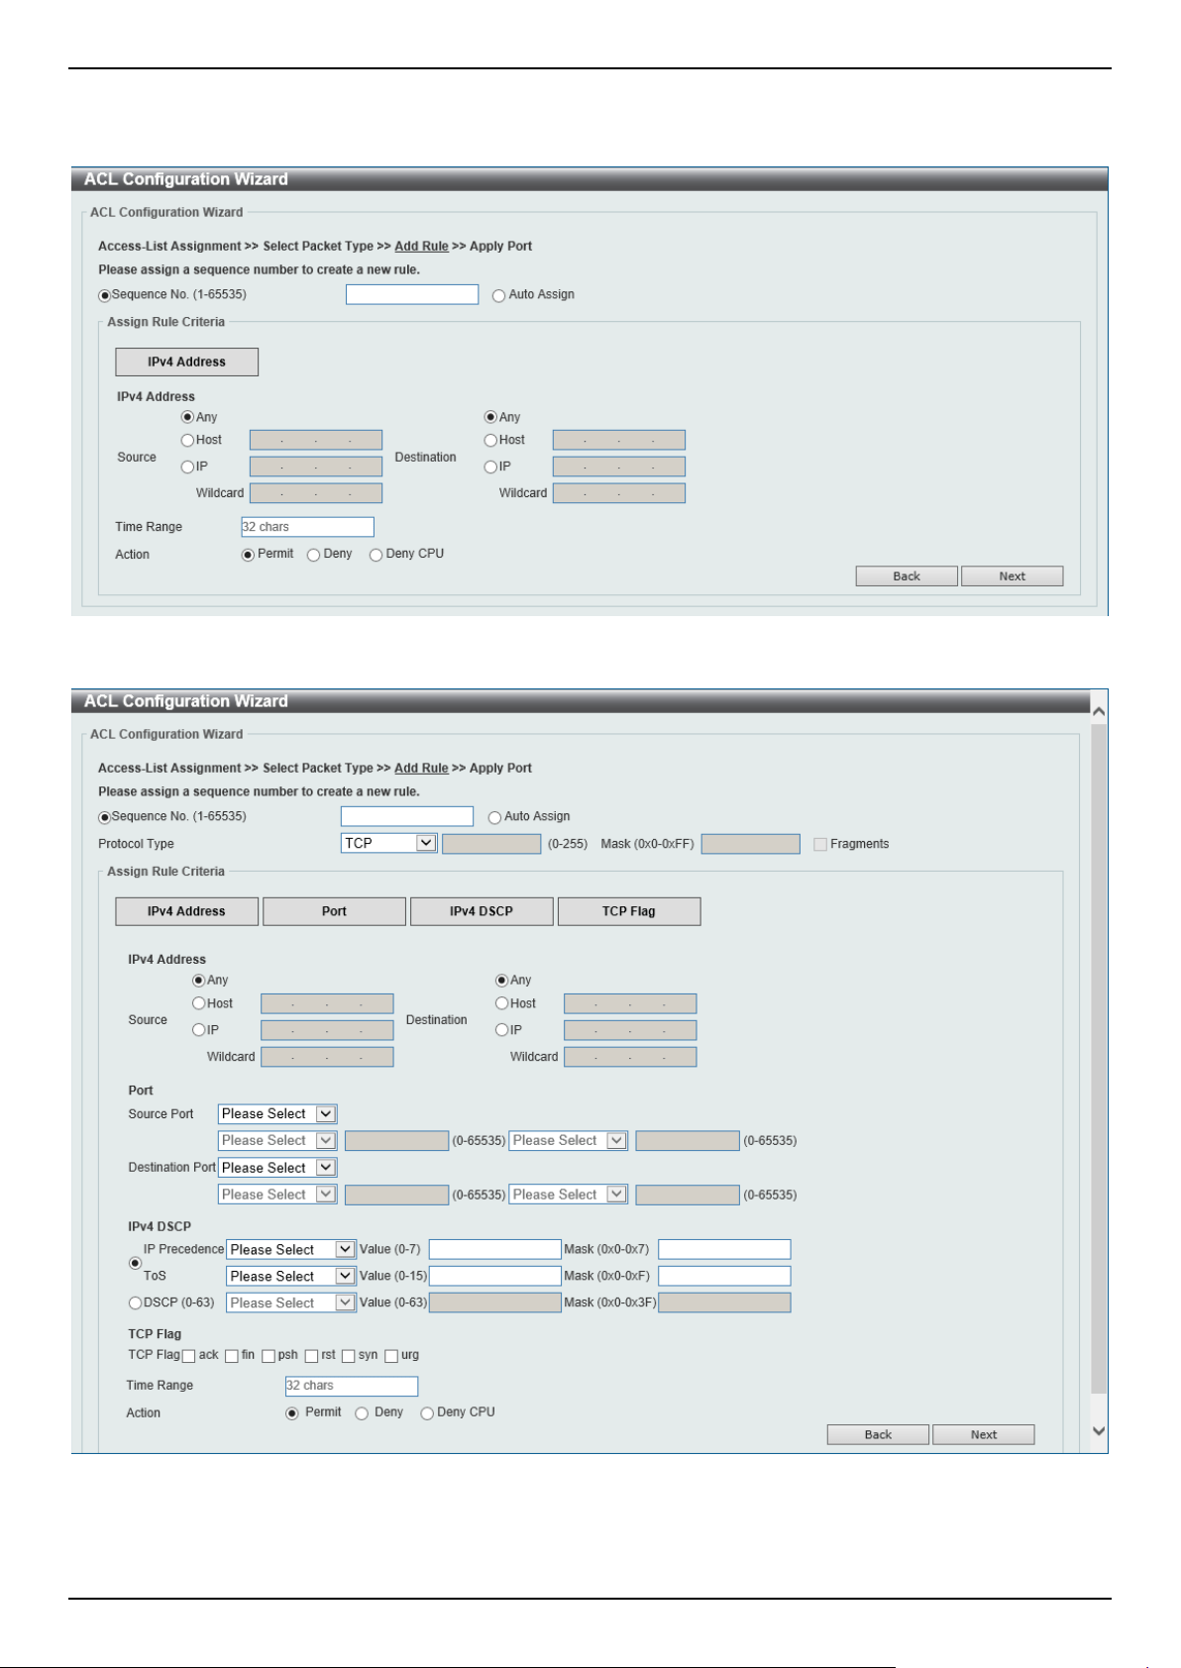
Task: Click IP Precedence Mask (0x0-0x7) field
Action: pyautogui.click(x=724, y=1249)
